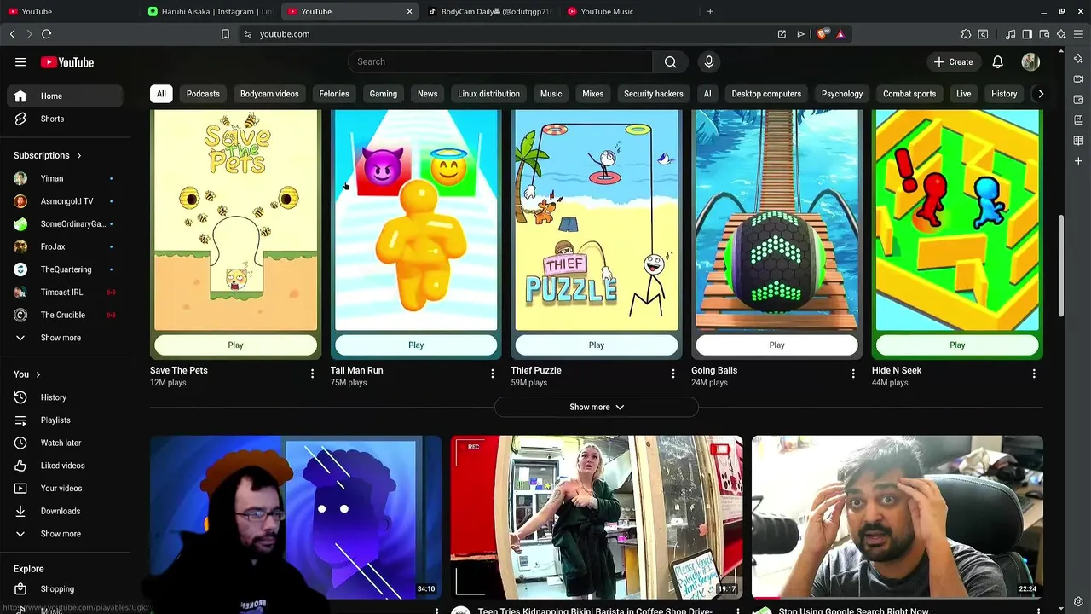Click the page vertical scrollbar
The image size is (1091, 614).
(x=1061, y=264)
